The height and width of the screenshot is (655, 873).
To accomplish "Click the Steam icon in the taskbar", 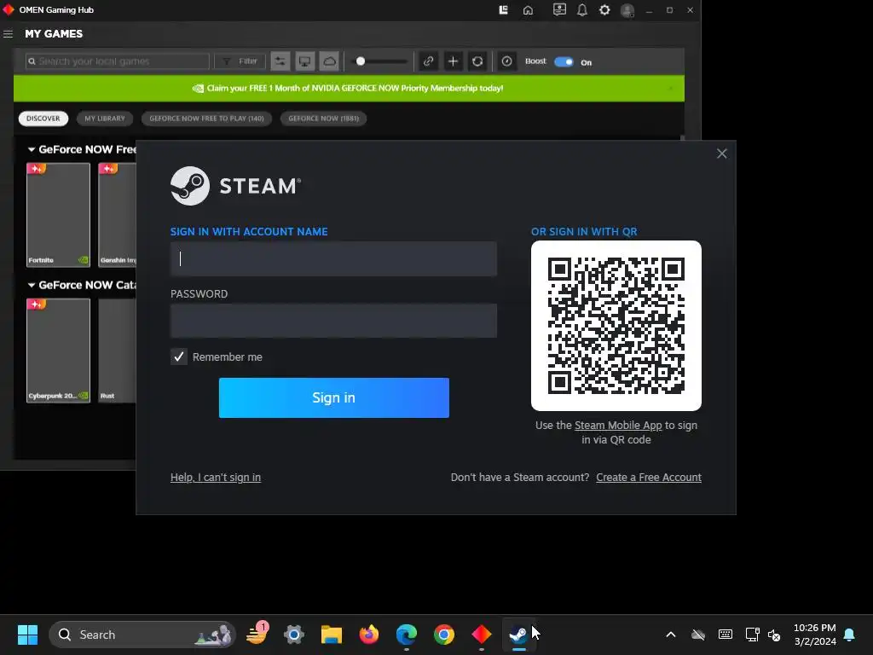I will 518,635.
